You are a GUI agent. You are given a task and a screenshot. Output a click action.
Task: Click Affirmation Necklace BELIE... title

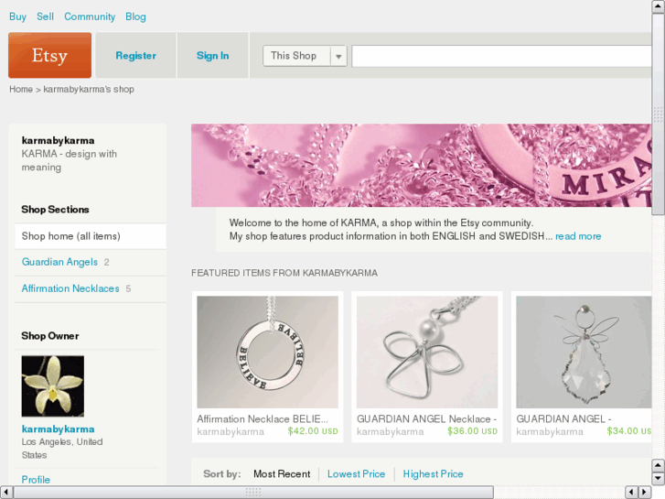click(x=263, y=419)
